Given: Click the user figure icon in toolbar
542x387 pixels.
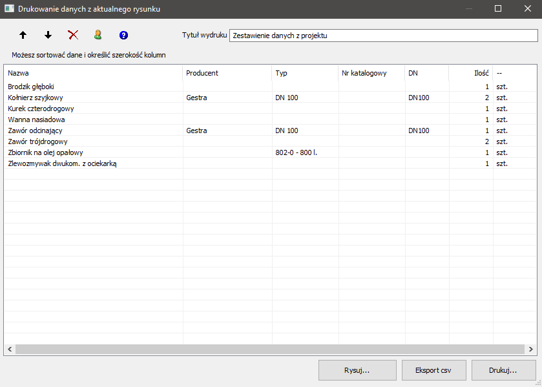Looking at the screenshot, I should tap(98, 35).
